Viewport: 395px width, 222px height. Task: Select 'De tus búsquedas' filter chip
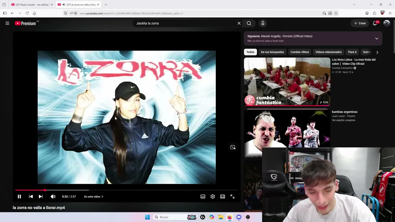pos(272,52)
